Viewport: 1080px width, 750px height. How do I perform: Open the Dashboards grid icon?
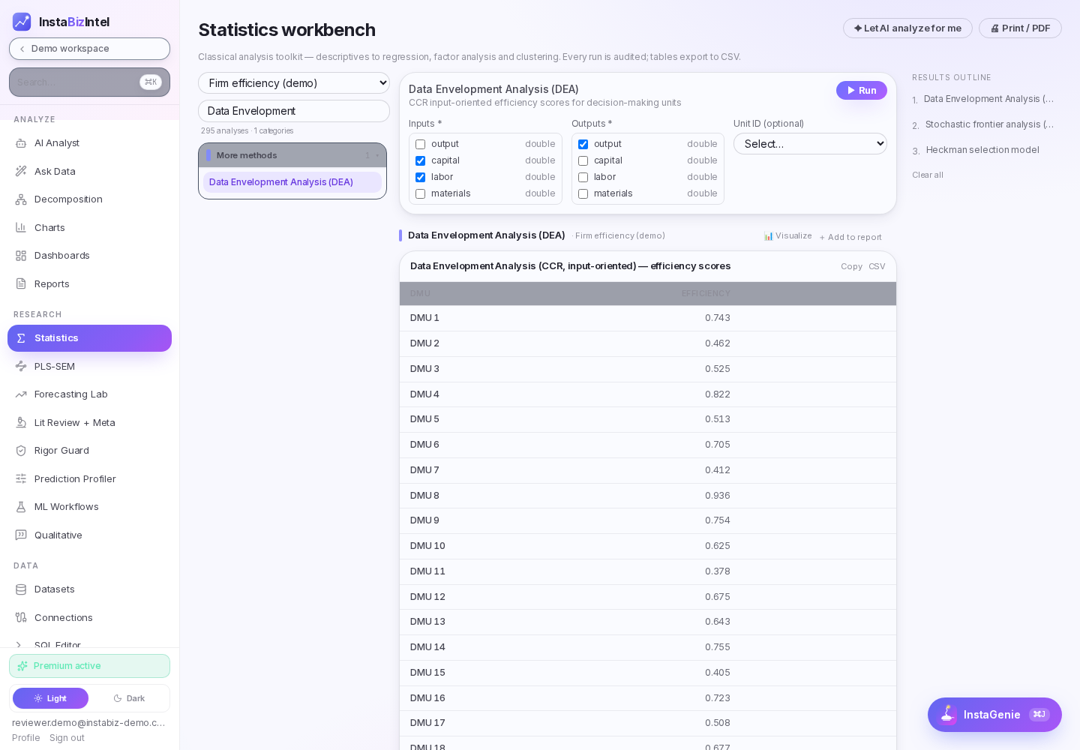point(21,256)
